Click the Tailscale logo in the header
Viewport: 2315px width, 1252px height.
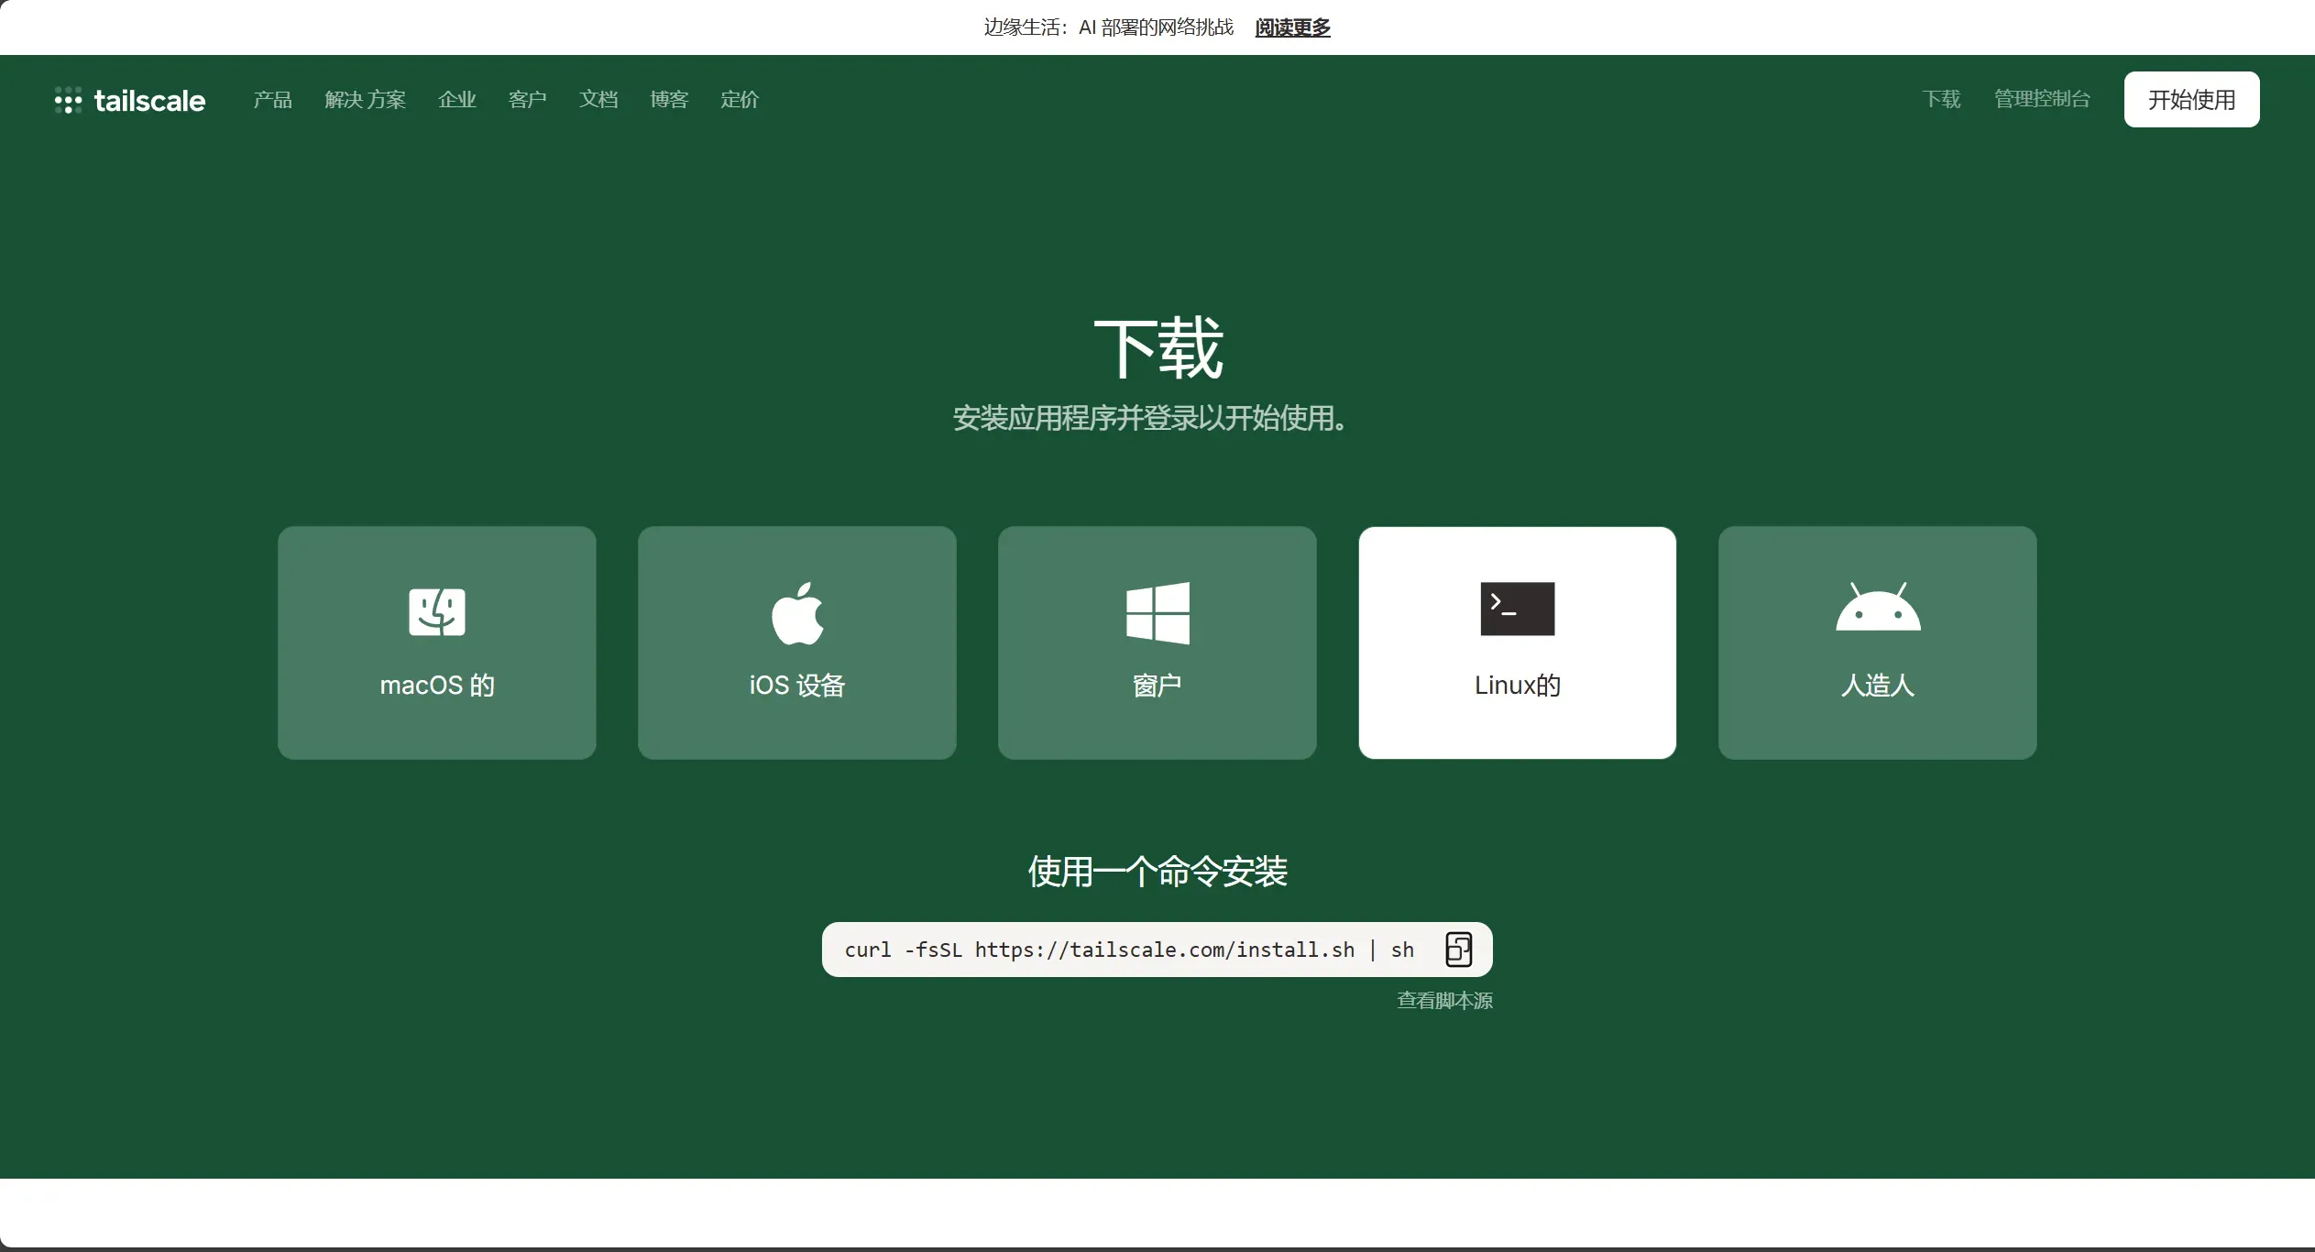coord(130,100)
